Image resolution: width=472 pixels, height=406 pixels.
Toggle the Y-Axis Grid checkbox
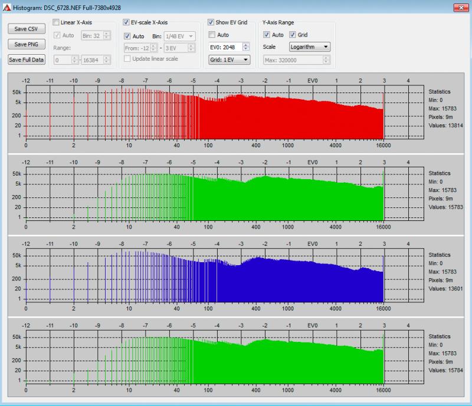coord(292,35)
